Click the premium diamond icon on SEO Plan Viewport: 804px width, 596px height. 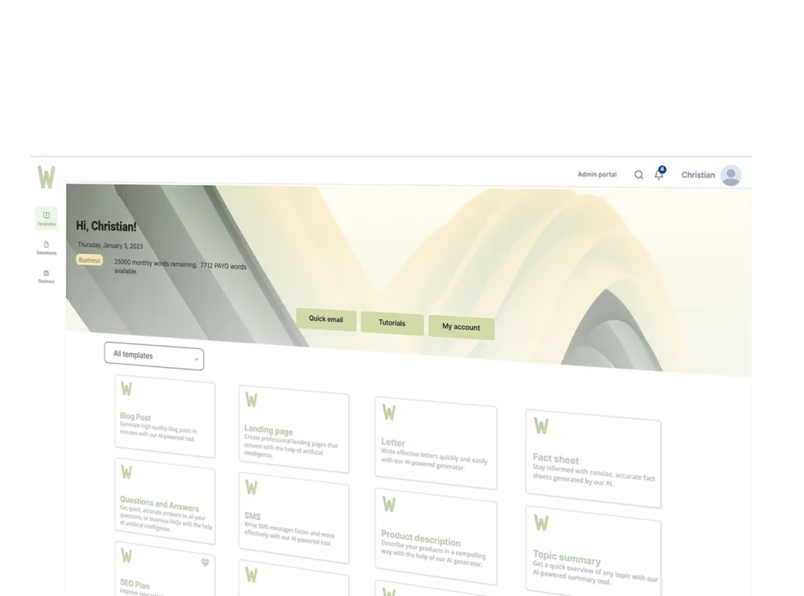[205, 563]
